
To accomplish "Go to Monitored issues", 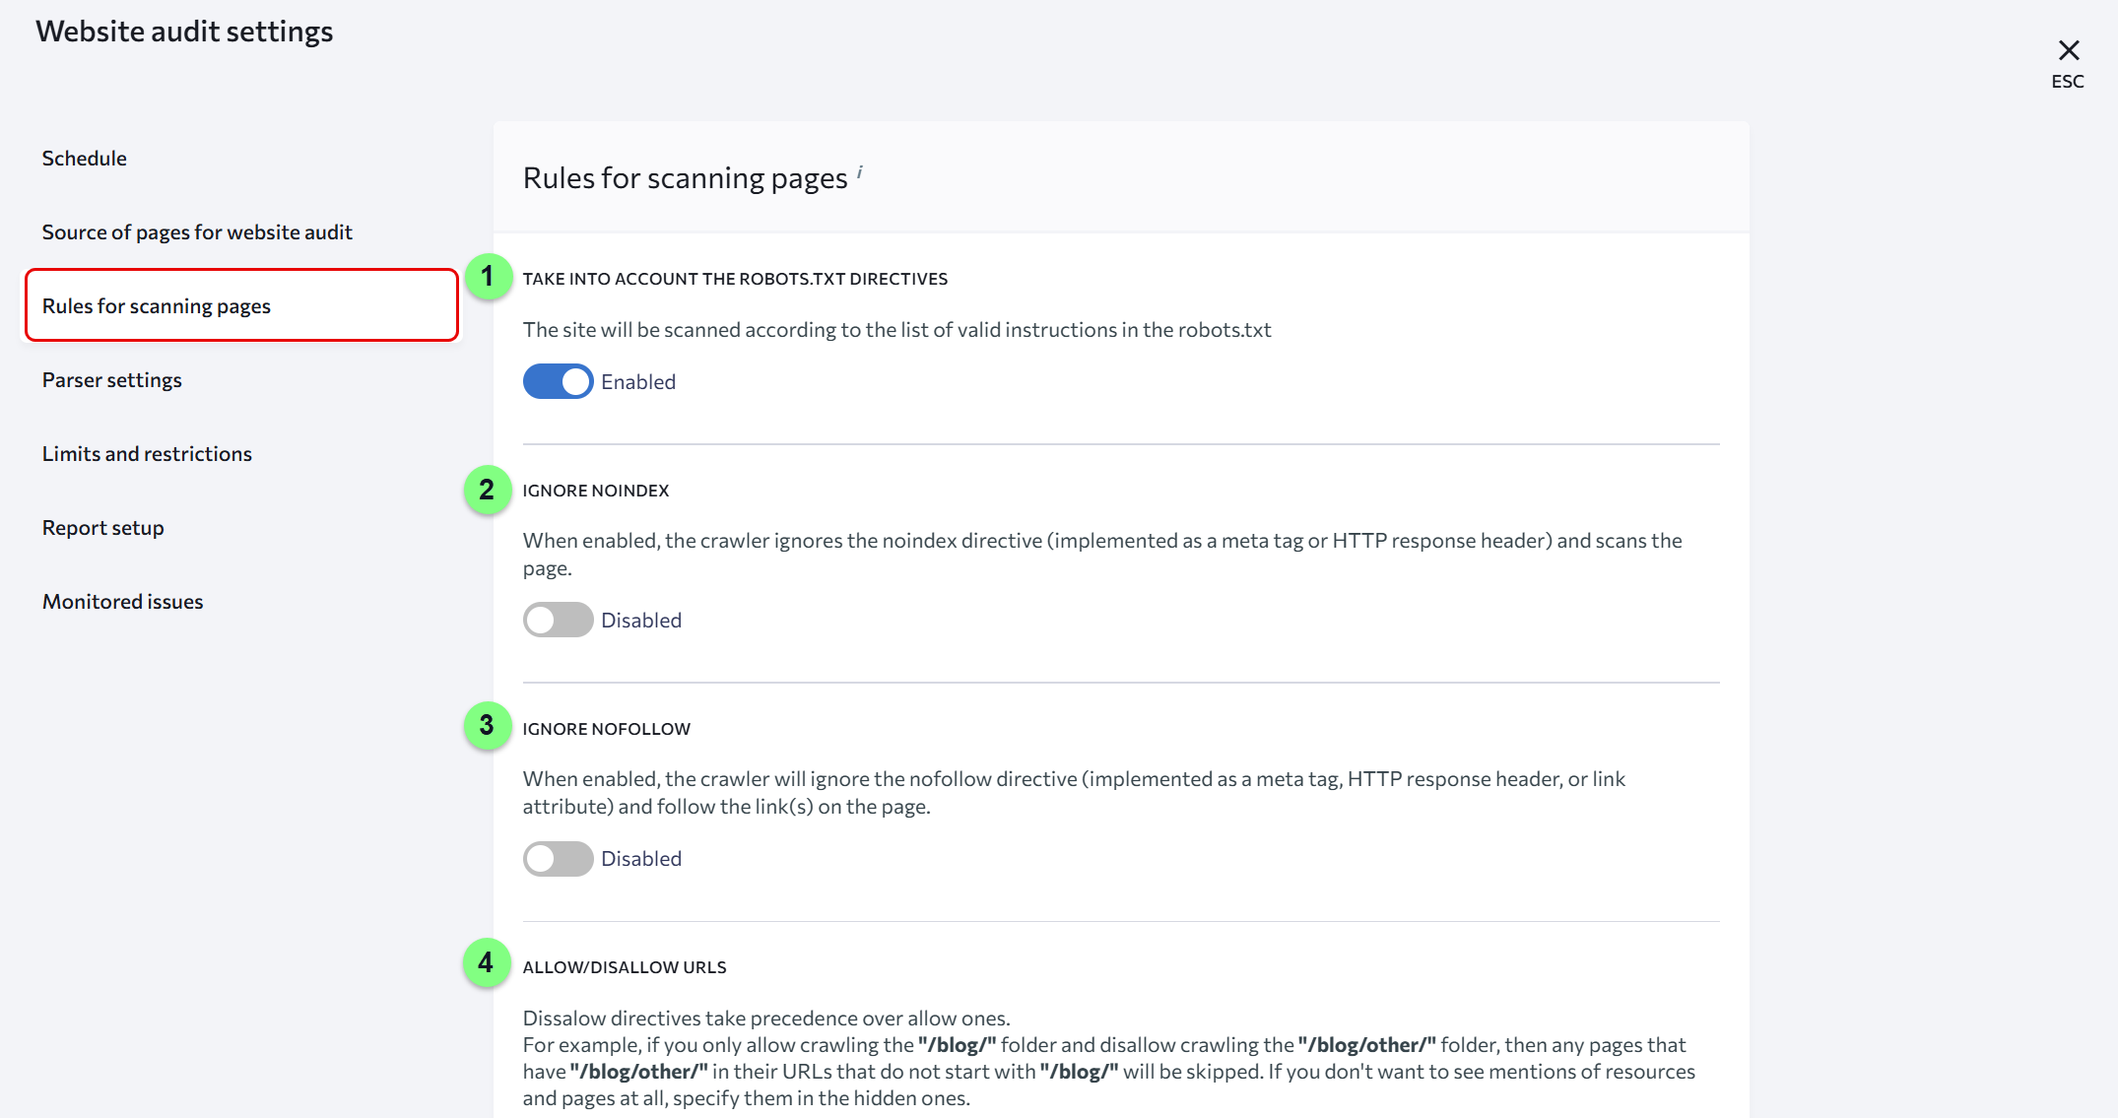I will [123, 601].
